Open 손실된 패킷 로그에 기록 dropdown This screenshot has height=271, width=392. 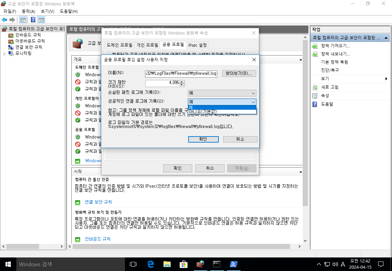(x=222, y=93)
